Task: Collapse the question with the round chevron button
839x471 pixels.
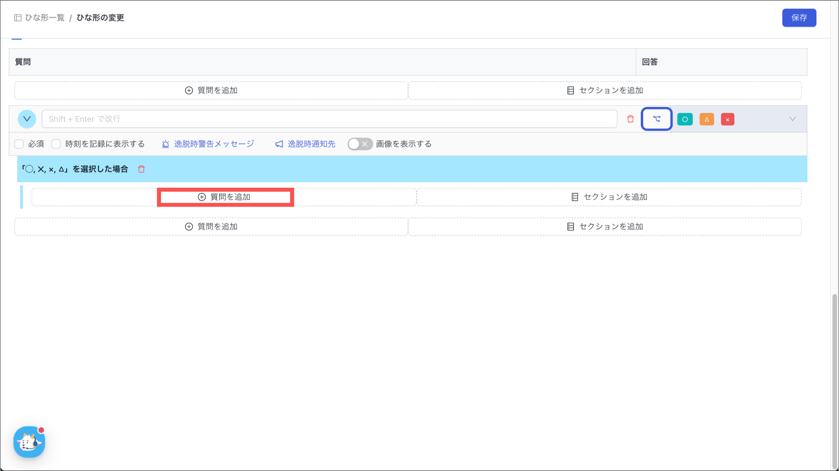Action: click(x=27, y=119)
